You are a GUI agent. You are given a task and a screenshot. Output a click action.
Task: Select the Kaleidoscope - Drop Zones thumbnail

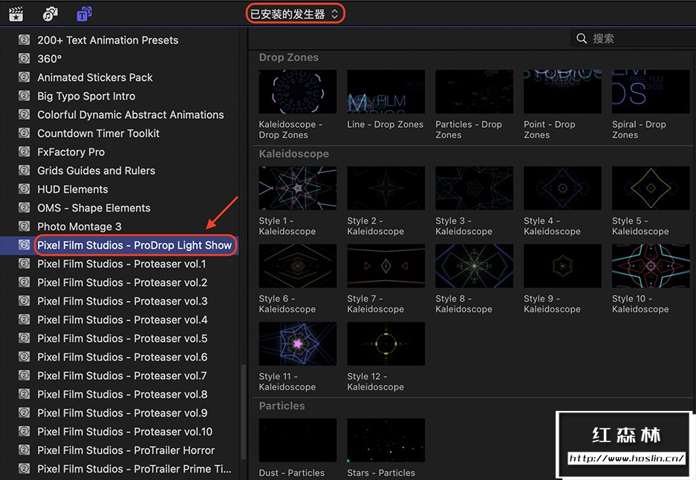pyautogui.click(x=297, y=91)
